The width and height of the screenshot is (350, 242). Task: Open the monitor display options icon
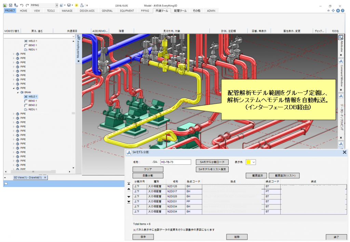click(69, 5)
